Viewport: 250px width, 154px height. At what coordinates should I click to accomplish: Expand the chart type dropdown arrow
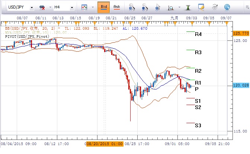[x=93, y=7]
